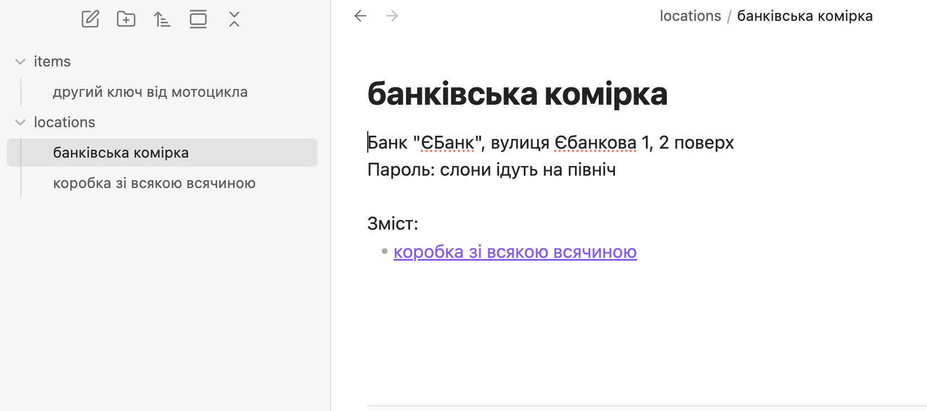Open the sort order icon in the toolbar

(x=162, y=19)
